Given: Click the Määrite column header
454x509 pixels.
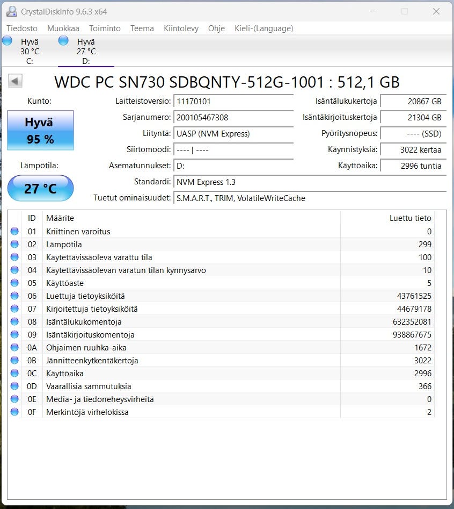Looking at the screenshot, I should (191, 218).
